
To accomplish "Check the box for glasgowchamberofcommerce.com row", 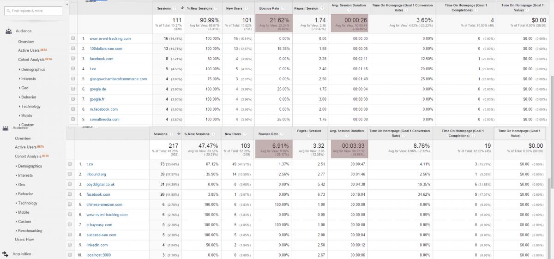I will point(73,79).
